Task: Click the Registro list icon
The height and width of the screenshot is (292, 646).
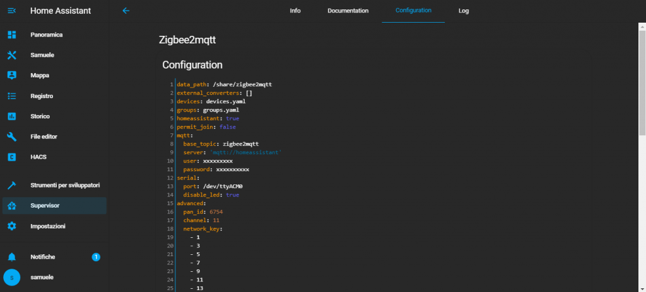Action: click(x=12, y=96)
